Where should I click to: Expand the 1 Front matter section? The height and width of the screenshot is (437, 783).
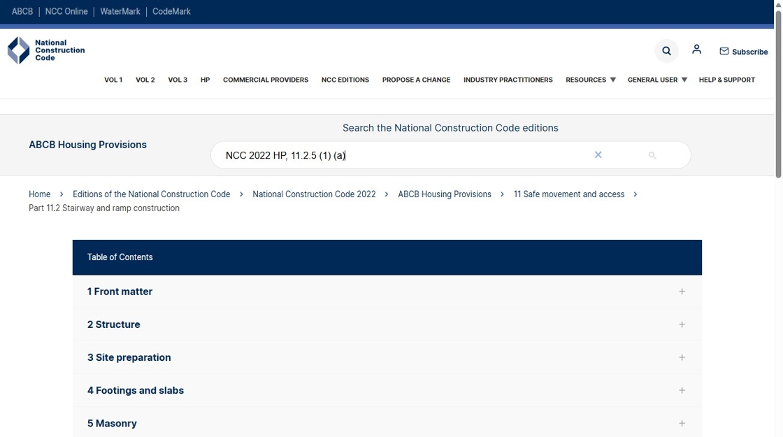(x=387, y=292)
